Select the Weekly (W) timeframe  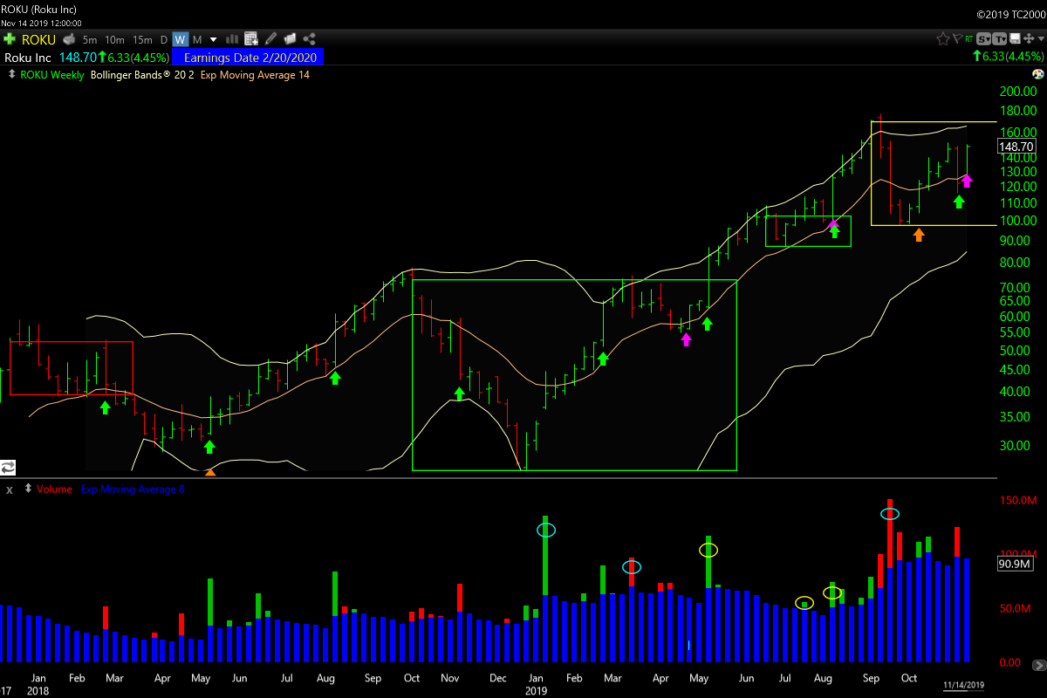pos(180,39)
